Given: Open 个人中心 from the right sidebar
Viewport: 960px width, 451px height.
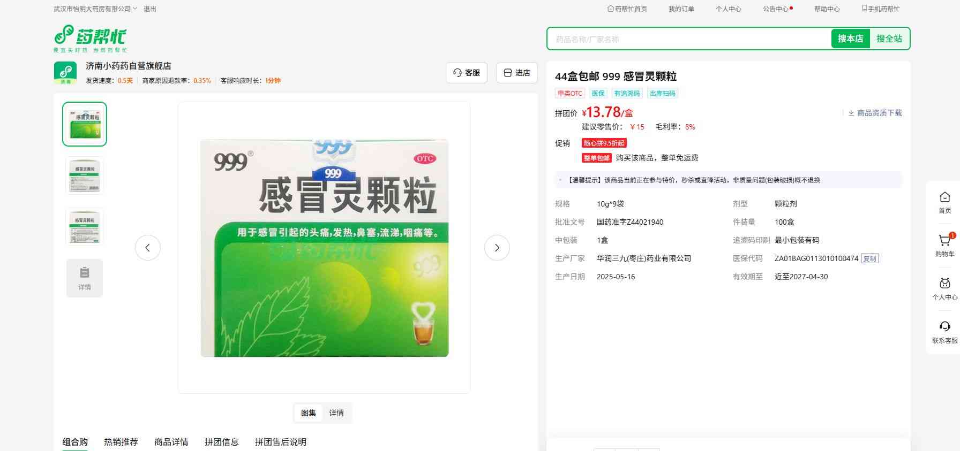Looking at the screenshot, I should [944, 285].
